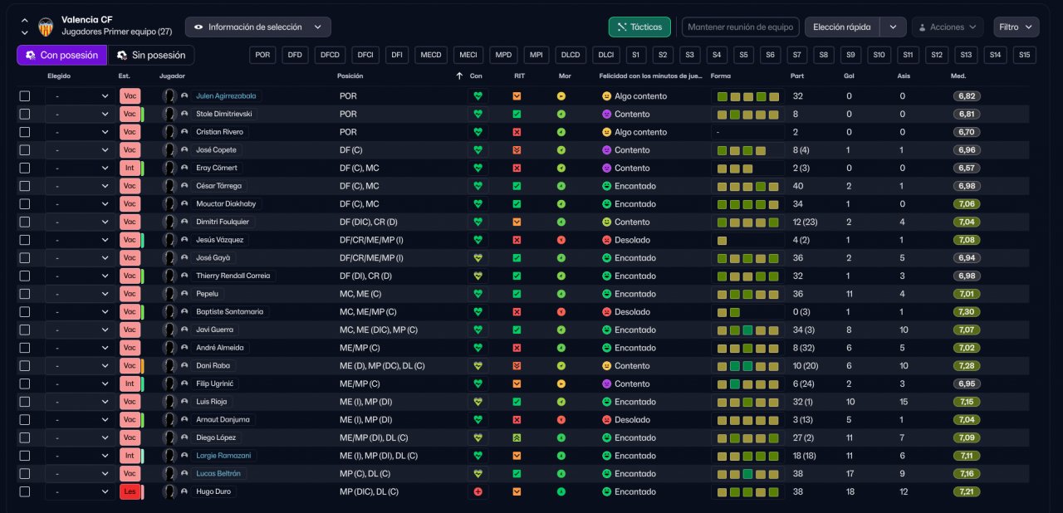Image resolution: width=1063 pixels, height=513 pixels.
Task: Click Baptiste Santamaria's unhappy face icon
Action: point(606,312)
